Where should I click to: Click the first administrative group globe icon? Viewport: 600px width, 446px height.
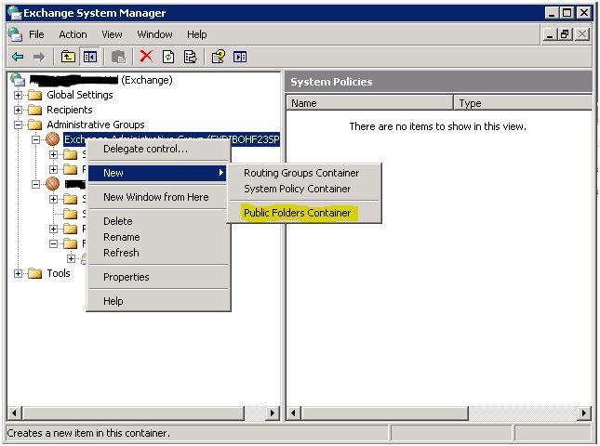pos(52,139)
